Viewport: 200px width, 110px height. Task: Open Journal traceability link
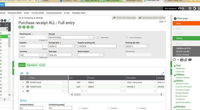pyautogui.click(x=183, y=102)
